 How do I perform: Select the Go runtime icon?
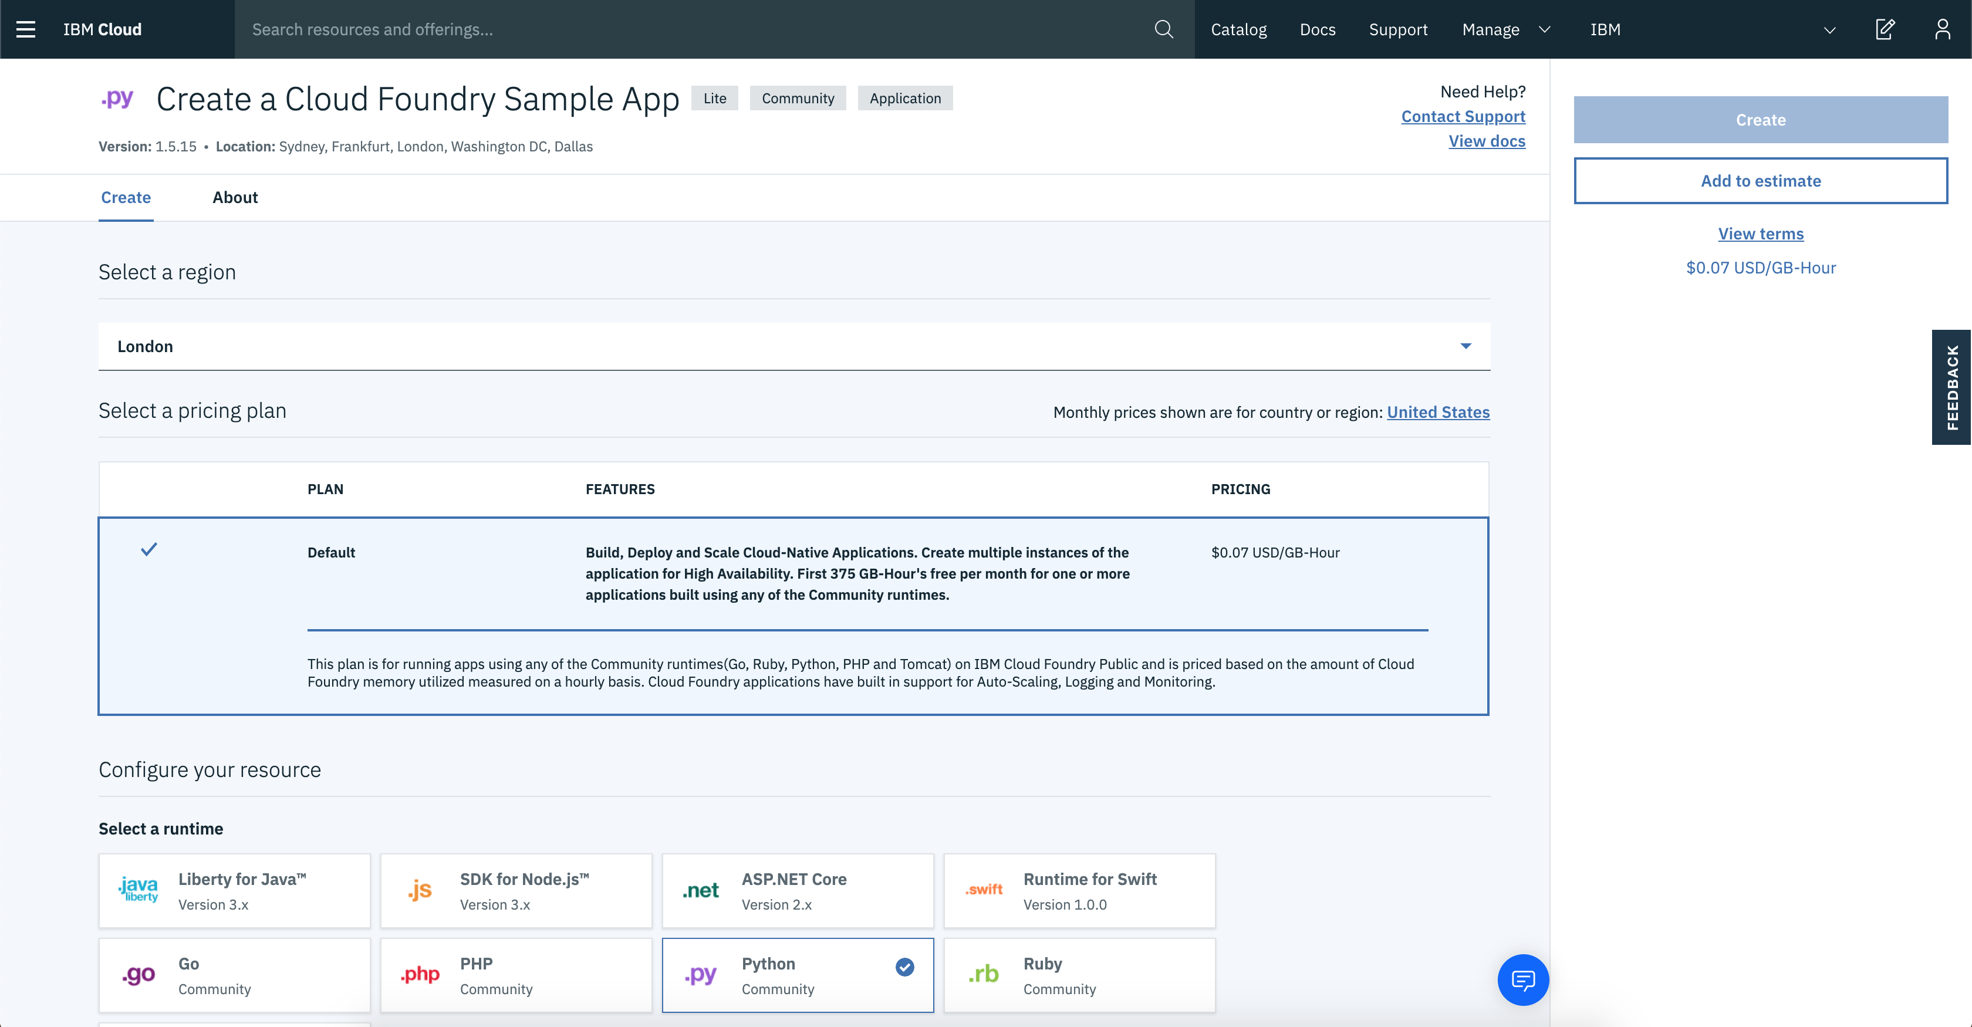pos(139,975)
